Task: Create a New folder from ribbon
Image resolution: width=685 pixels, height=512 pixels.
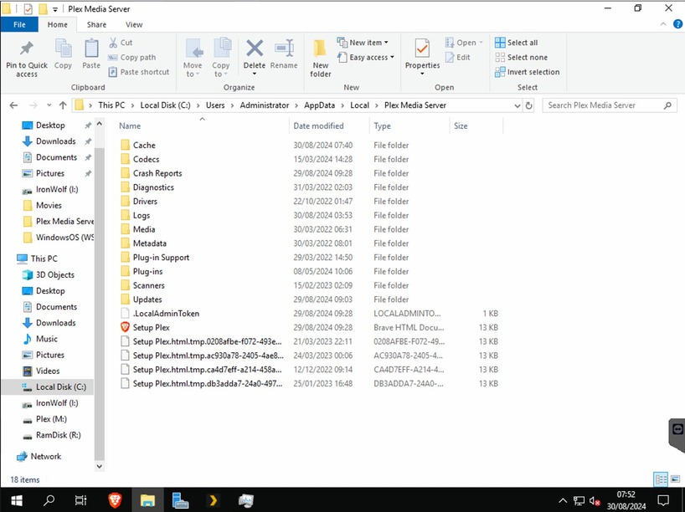Action: 320,58
